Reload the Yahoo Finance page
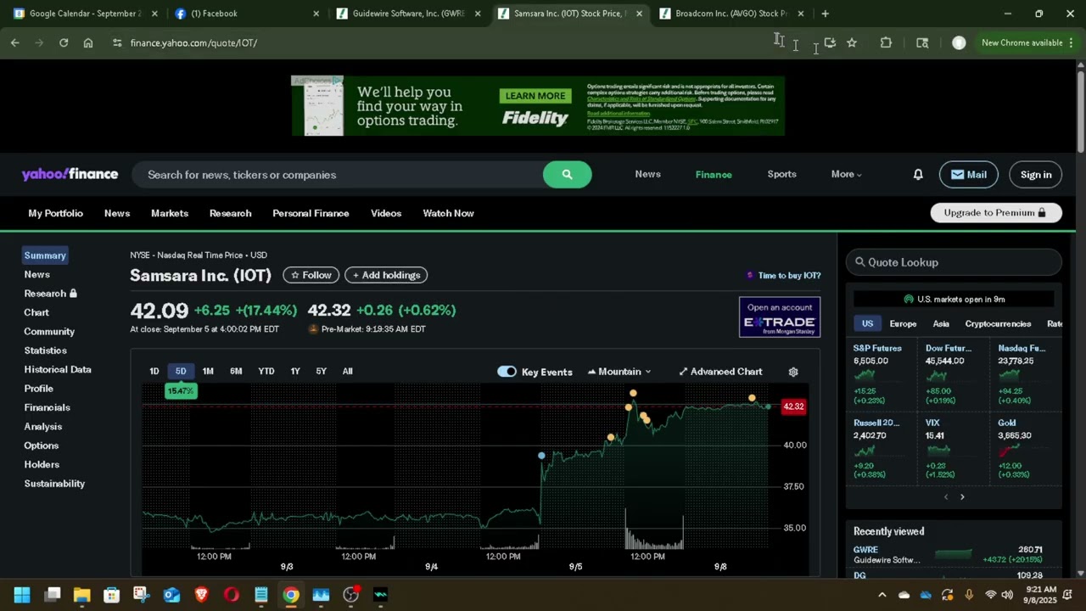Screen dimensions: 1086x611 click(64, 42)
